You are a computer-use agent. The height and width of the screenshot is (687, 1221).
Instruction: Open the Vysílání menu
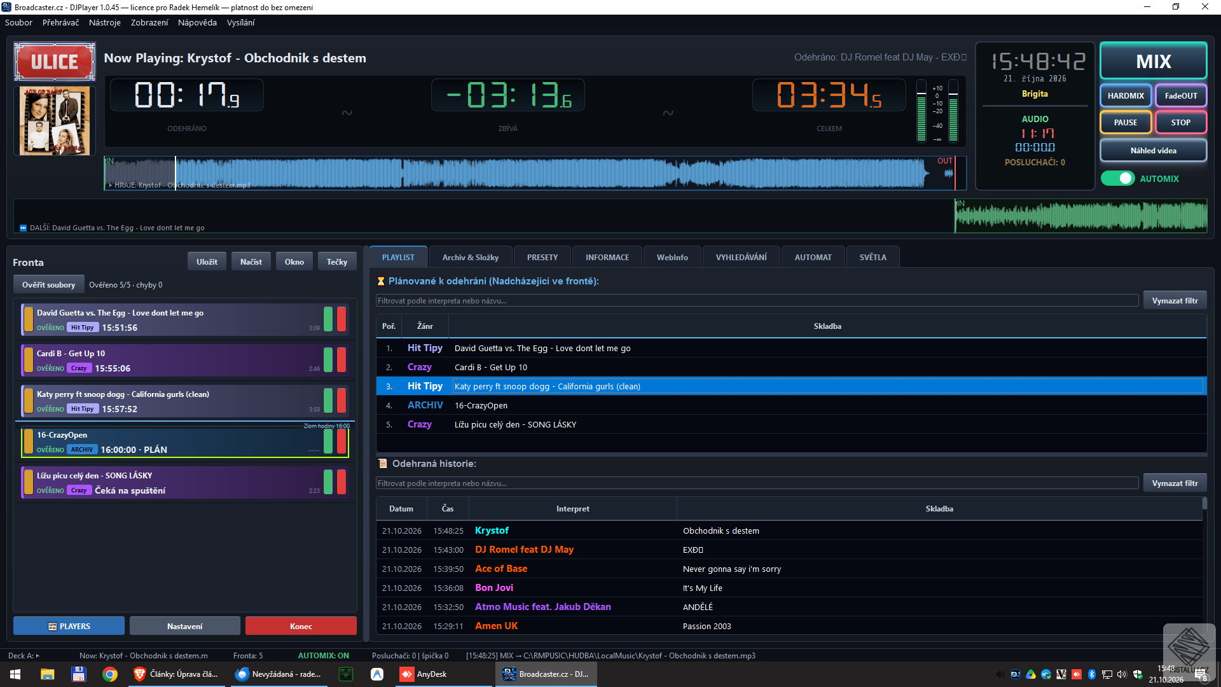[x=240, y=22]
